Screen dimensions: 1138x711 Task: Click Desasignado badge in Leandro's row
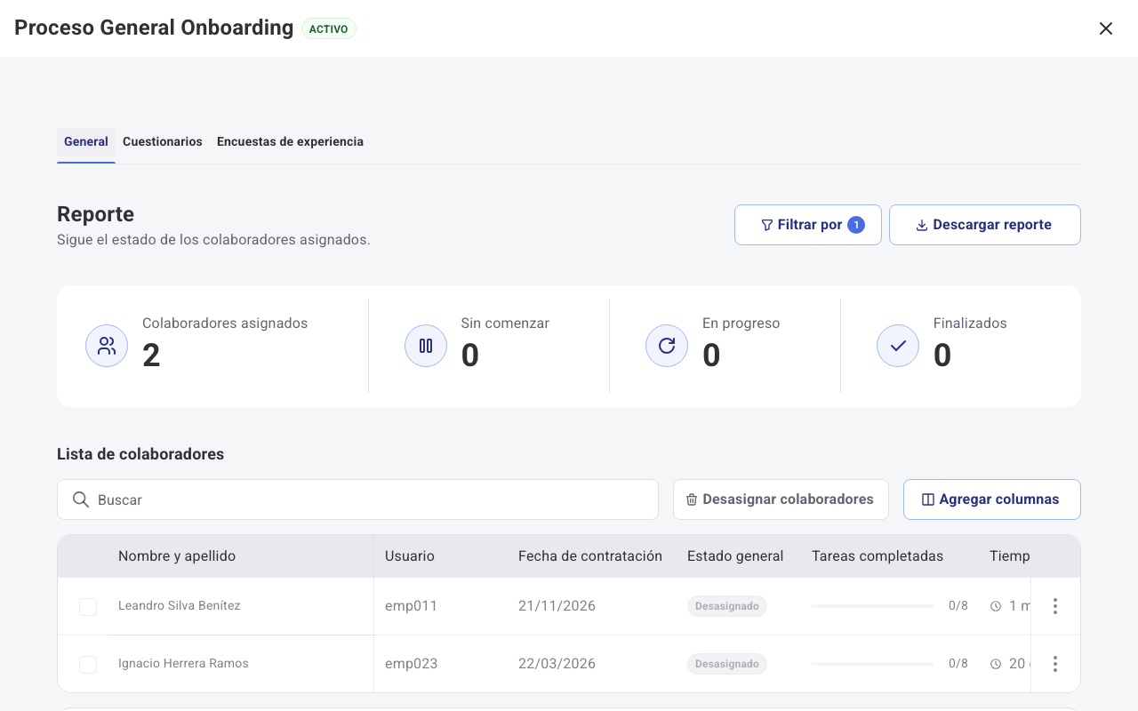[x=727, y=606]
